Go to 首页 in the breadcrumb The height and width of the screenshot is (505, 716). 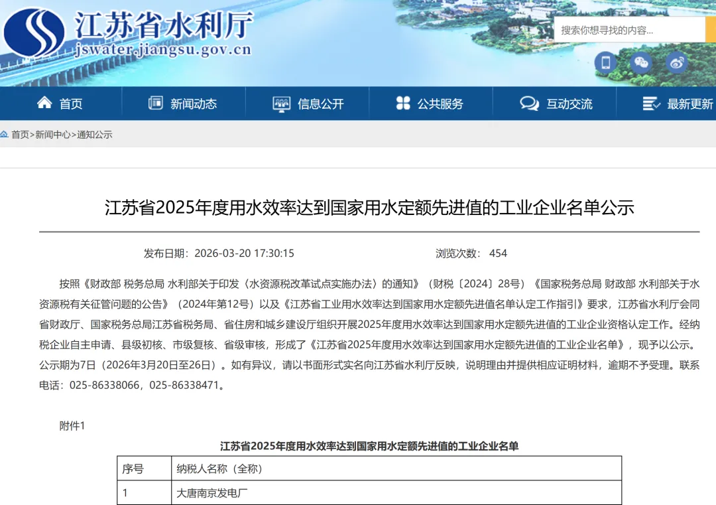click(x=20, y=134)
